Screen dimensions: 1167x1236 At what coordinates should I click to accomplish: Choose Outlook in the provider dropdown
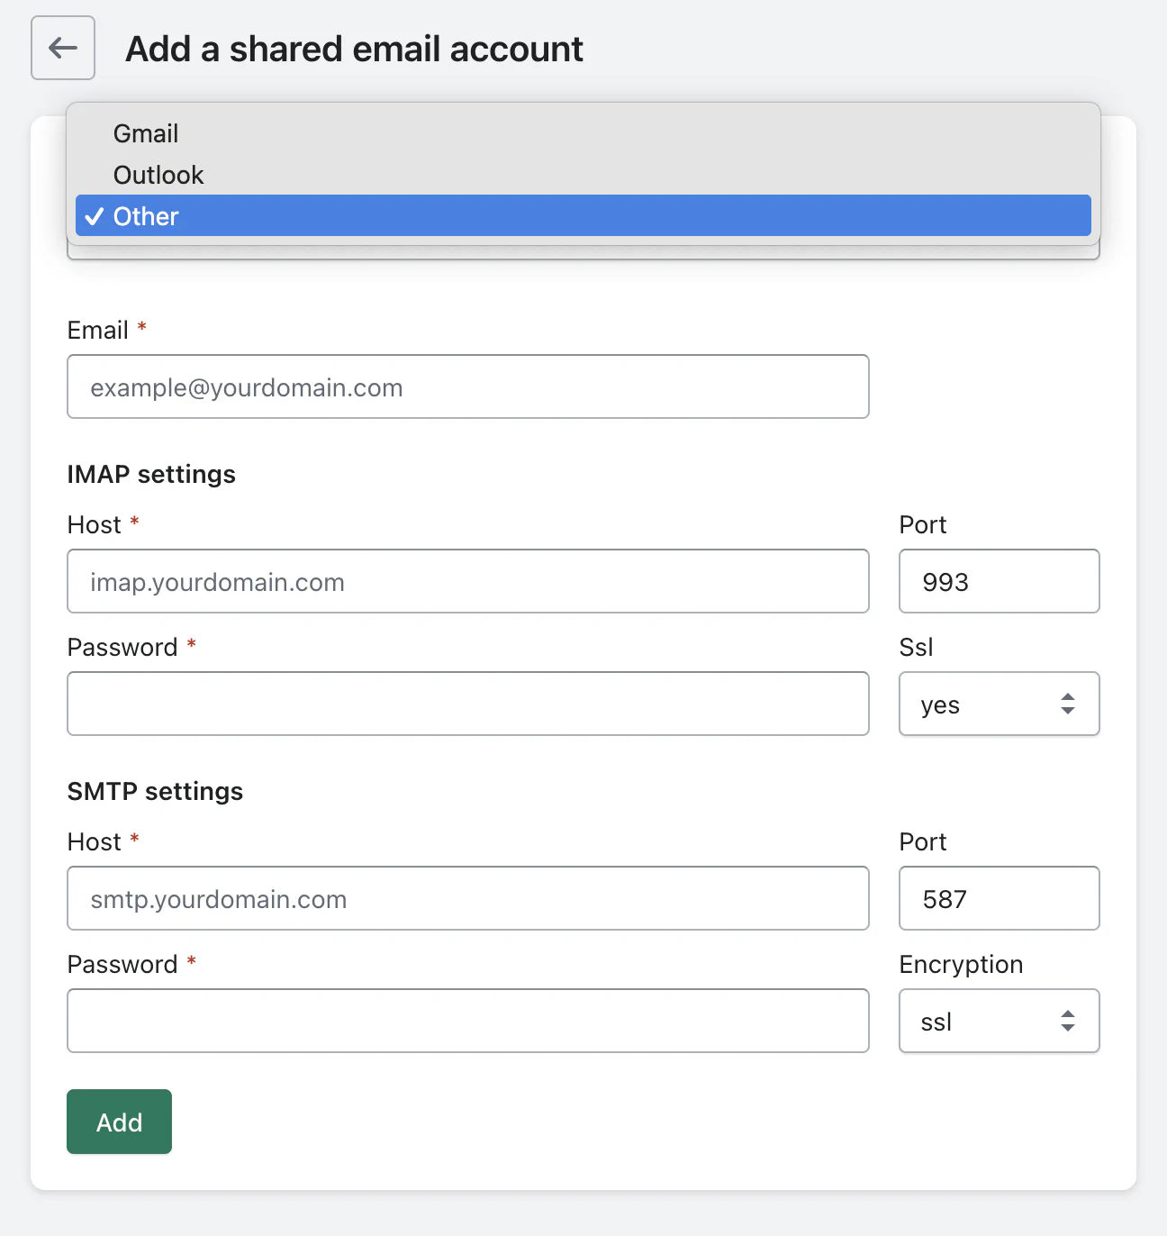pyautogui.click(x=583, y=175)
